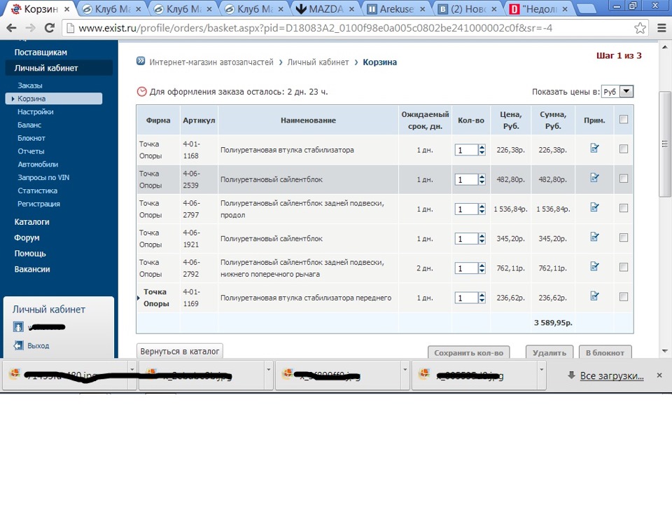Click the breadcrumb home arrow icon
The height and width of the screenshot is (531, 672).
[x=141, y=61]
